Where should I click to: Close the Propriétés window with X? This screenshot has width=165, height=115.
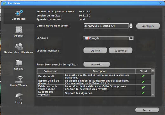pos(160,3)
